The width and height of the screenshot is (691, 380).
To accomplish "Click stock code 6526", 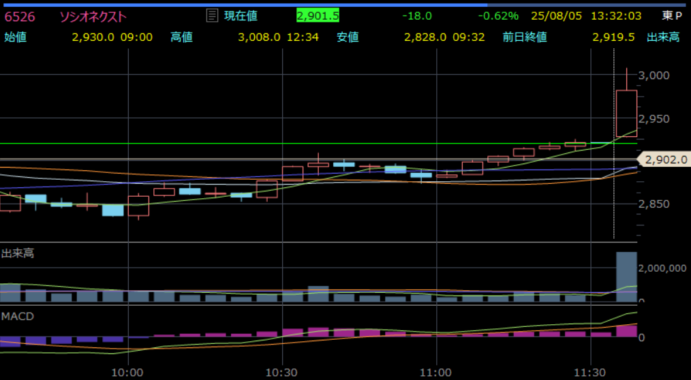I will pos(19,17).
